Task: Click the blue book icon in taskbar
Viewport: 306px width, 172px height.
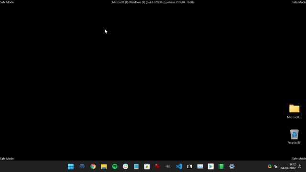Action: tap(136, 166)
